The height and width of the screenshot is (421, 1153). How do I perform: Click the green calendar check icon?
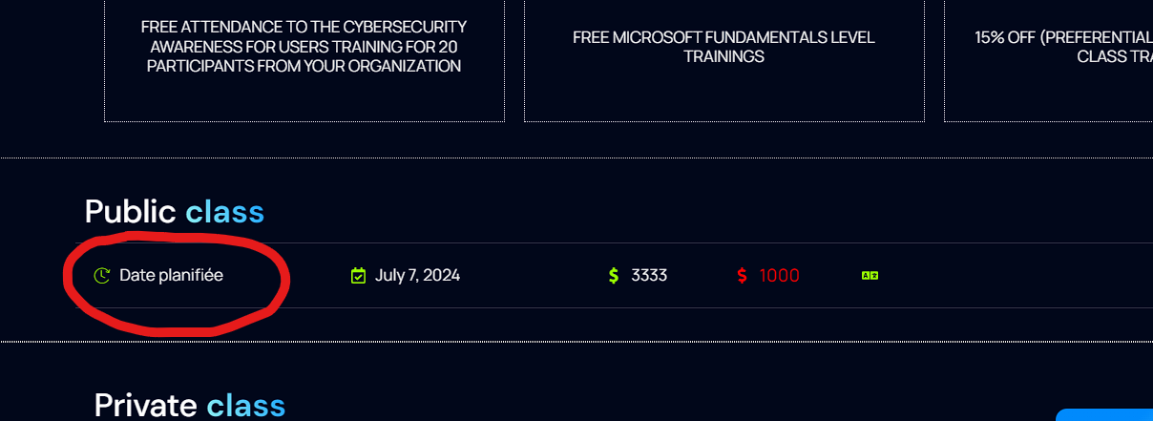click(359, 276)
